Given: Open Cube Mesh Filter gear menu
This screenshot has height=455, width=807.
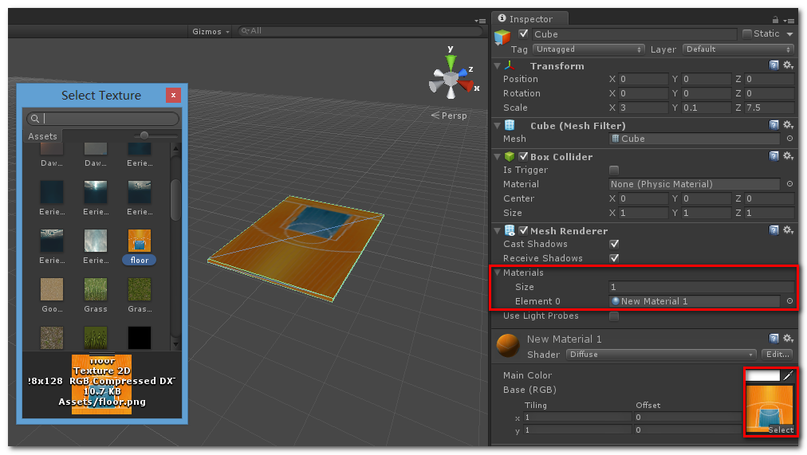Looking at the screenshot, I should point(788,125).
